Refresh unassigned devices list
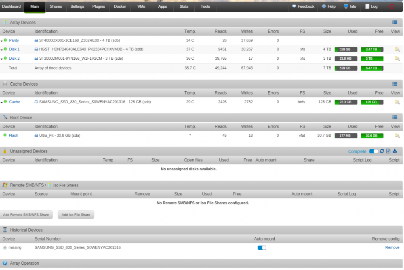 (x=382, y=151)
